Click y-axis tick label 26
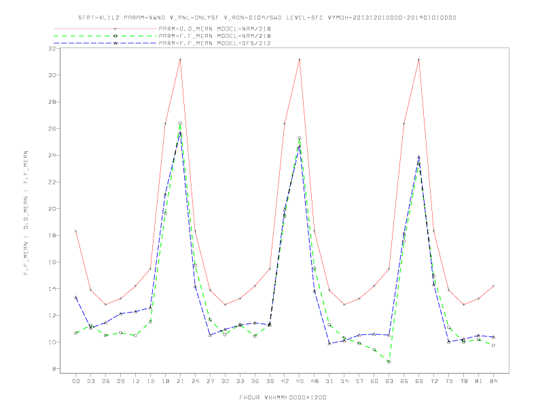Viewport: 538px width, 415px height. 52,129
